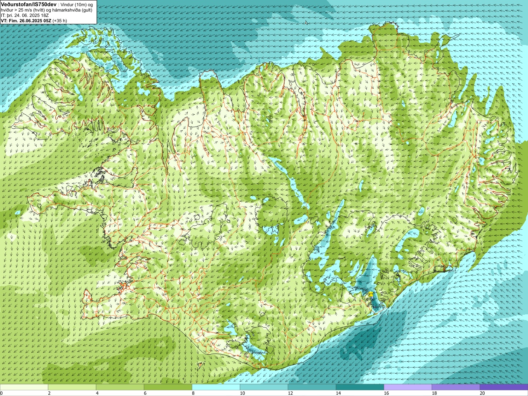The width and height of the screenshot is (528, 396).
Task: Click legend scale label 10
Action: [x=242, y=393]
